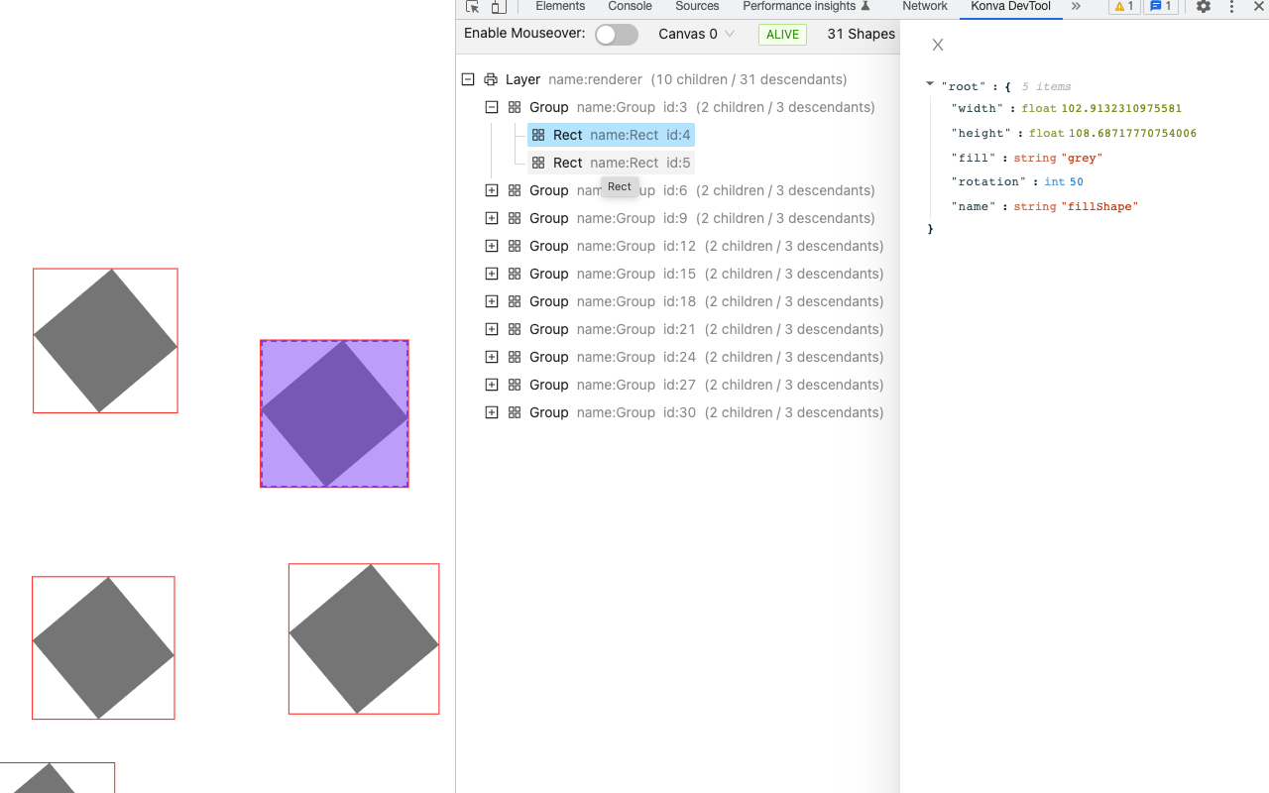
Task: Expand Group id:21 node
Action: [x=492, y=329]
